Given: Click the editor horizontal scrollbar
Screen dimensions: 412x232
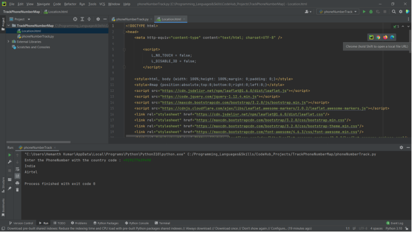Looking at the screenshot, I should (x=178, y=136).
